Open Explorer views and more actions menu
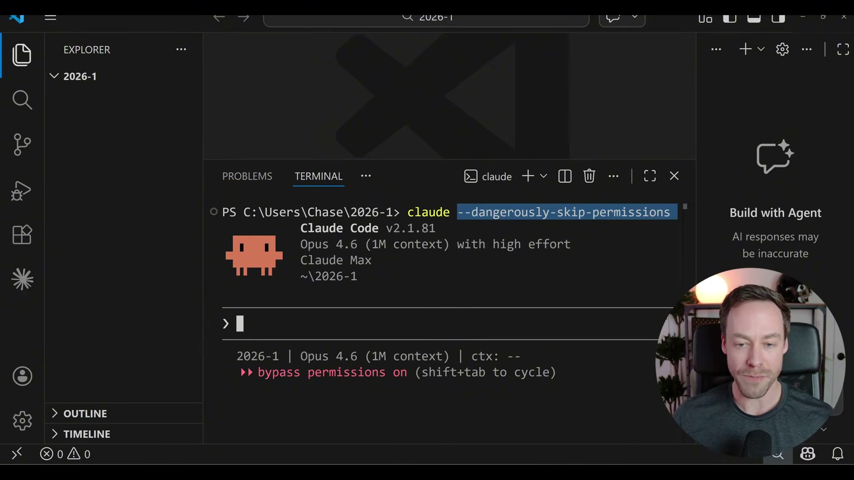This screenshot has height=480, width=854. click(x=181, y=49)
